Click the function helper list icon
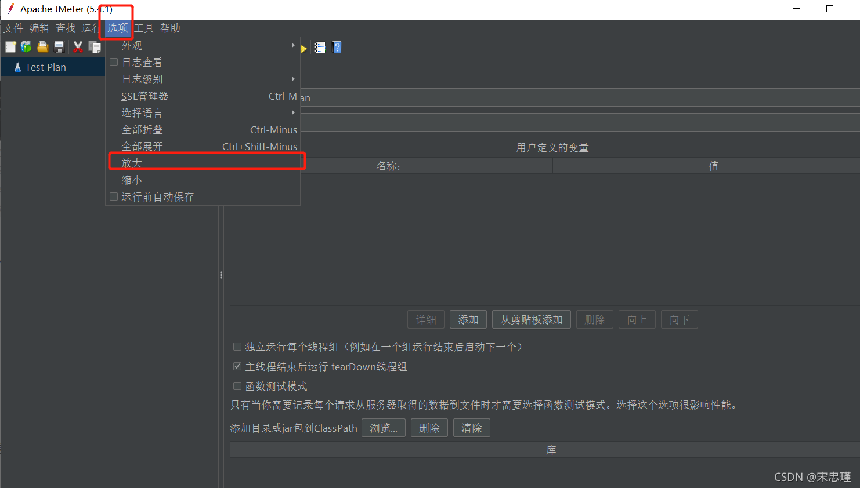 pyautogui.click(x=320, y=48)
